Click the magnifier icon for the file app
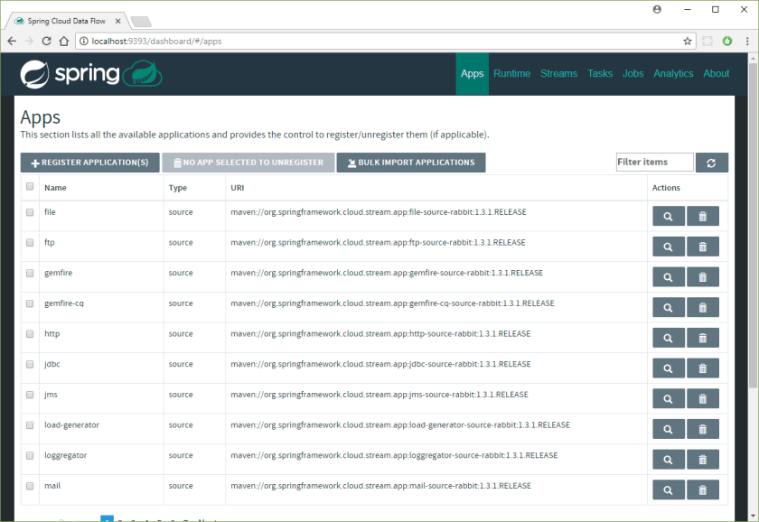This screenshot has height=522, width=759. (668, 216)
